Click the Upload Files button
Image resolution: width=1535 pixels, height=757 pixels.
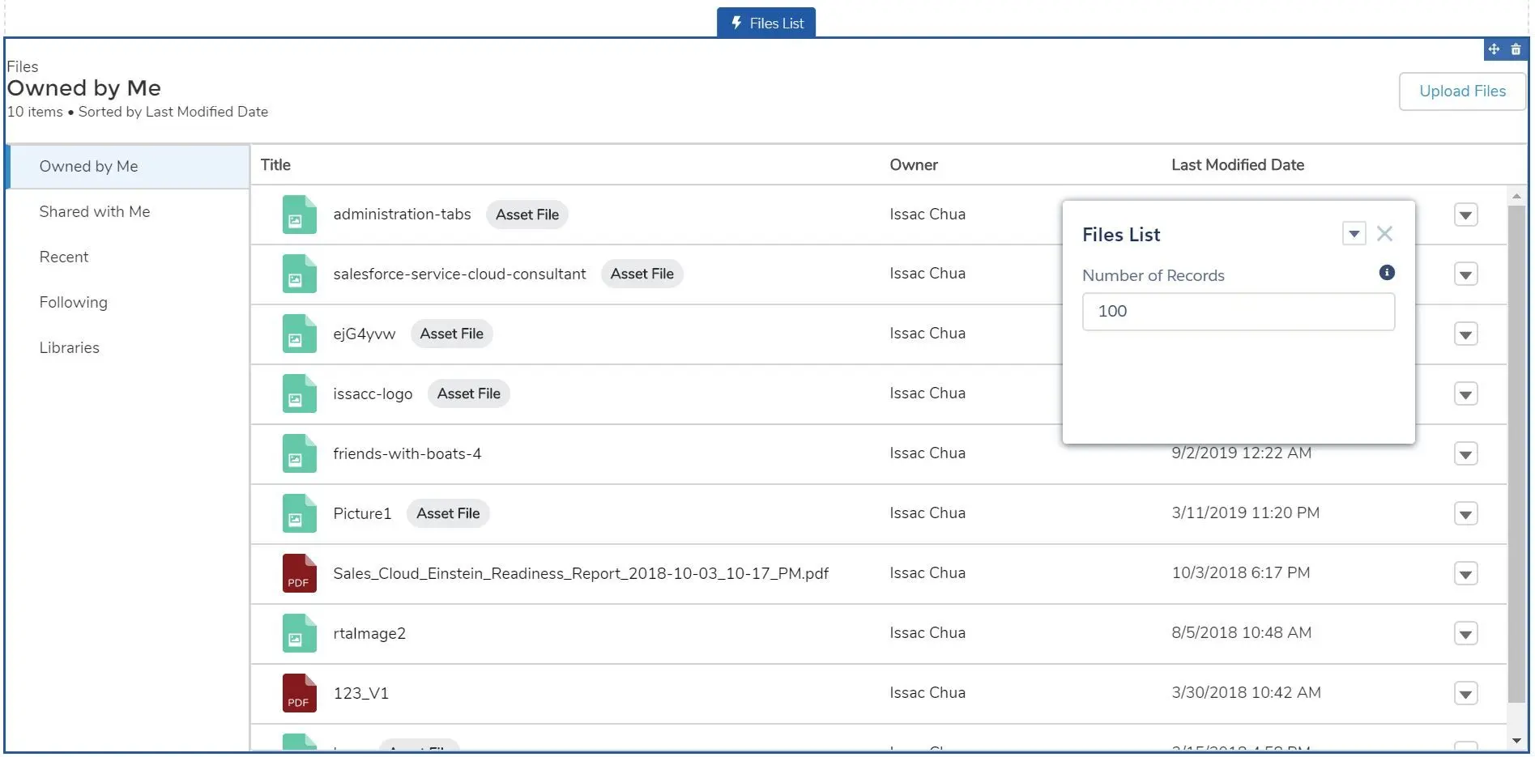1462,91
